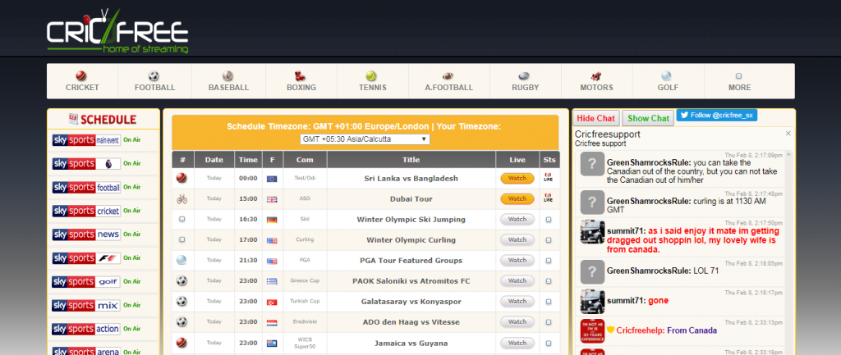
Task: Click the cricket ball icon in Sri Lanka row
Action: 182,178
